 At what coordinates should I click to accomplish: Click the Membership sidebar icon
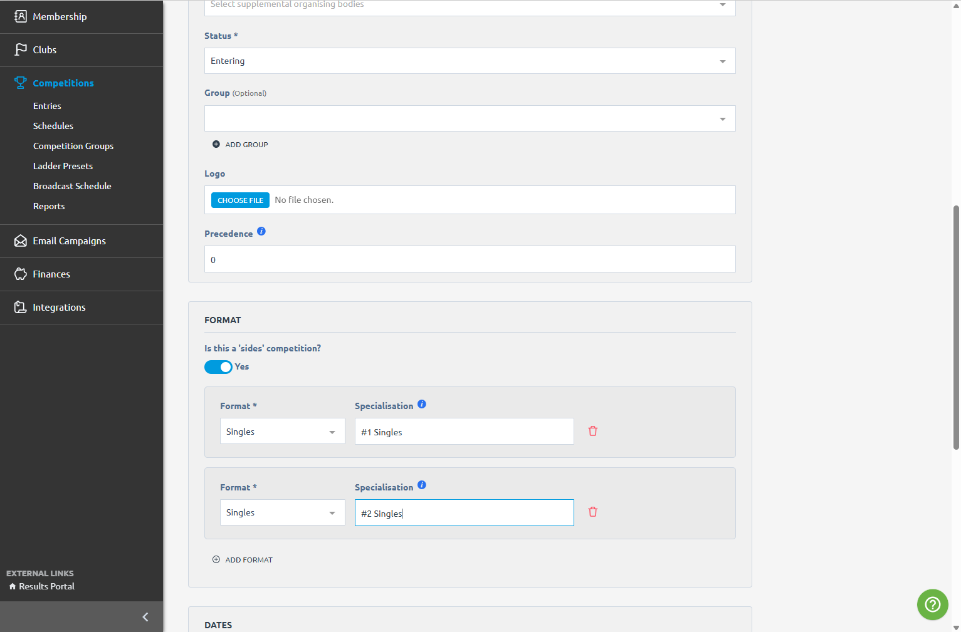point(21,16)
